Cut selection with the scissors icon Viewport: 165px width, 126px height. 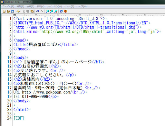24,11
